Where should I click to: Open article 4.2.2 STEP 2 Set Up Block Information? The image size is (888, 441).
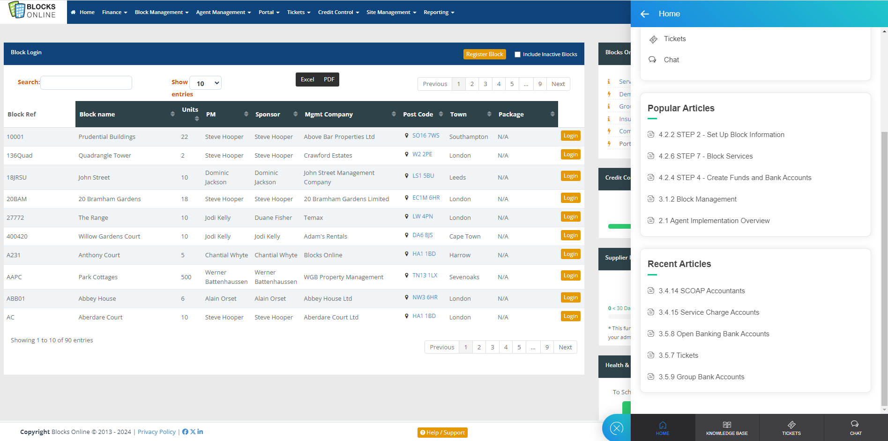(x=721, y=135)
